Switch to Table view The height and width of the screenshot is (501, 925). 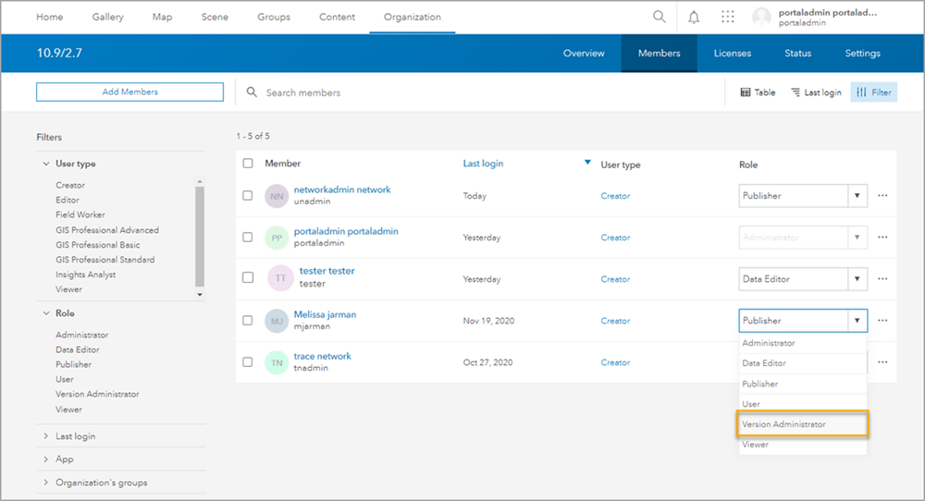tap(758, 92)
